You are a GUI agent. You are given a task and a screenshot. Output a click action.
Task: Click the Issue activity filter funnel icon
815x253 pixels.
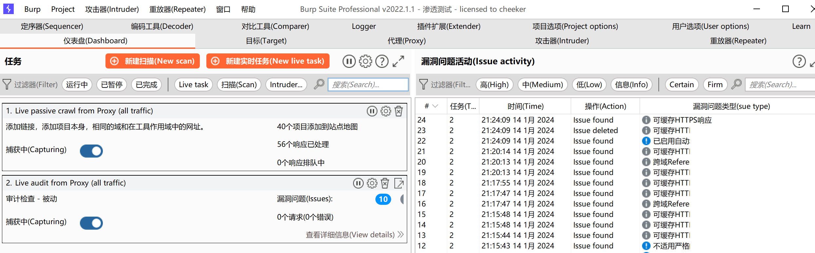click(424, 85)
